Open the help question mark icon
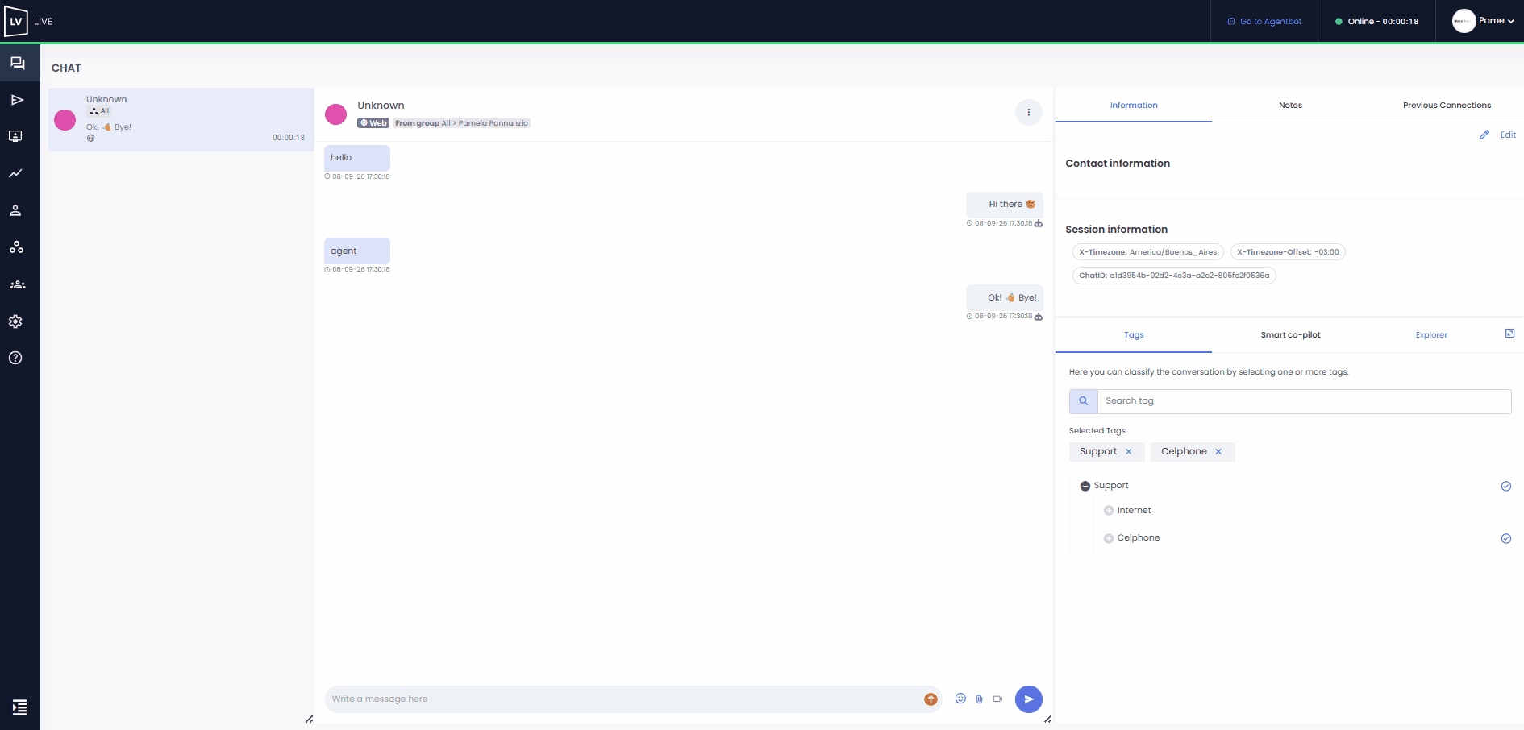Screen dimensions: 1524x730 pyautogui.click(x=15, y=358)
